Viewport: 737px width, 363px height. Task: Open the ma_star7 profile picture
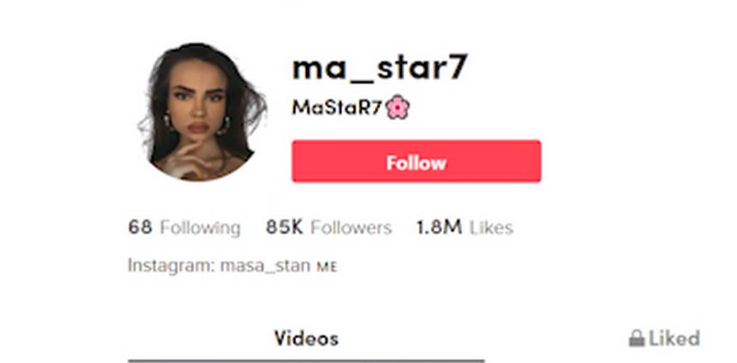click(x=203, y=112)
